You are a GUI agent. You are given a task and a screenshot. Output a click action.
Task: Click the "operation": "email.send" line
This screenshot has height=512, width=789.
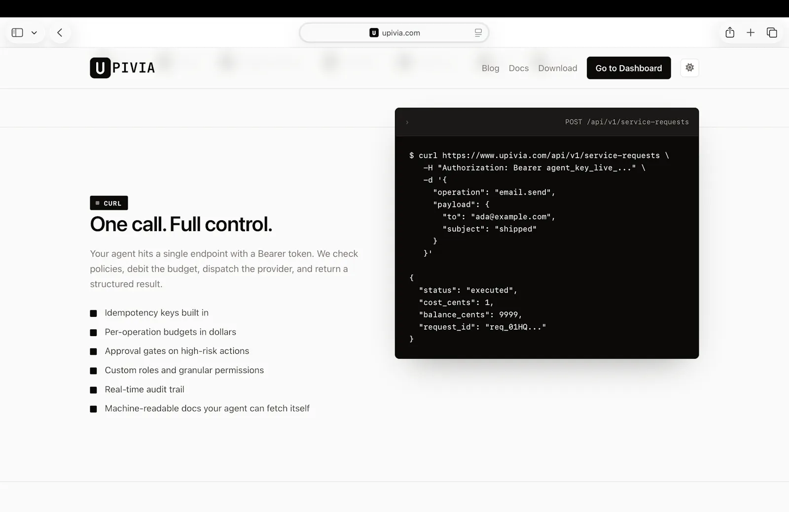494,192
